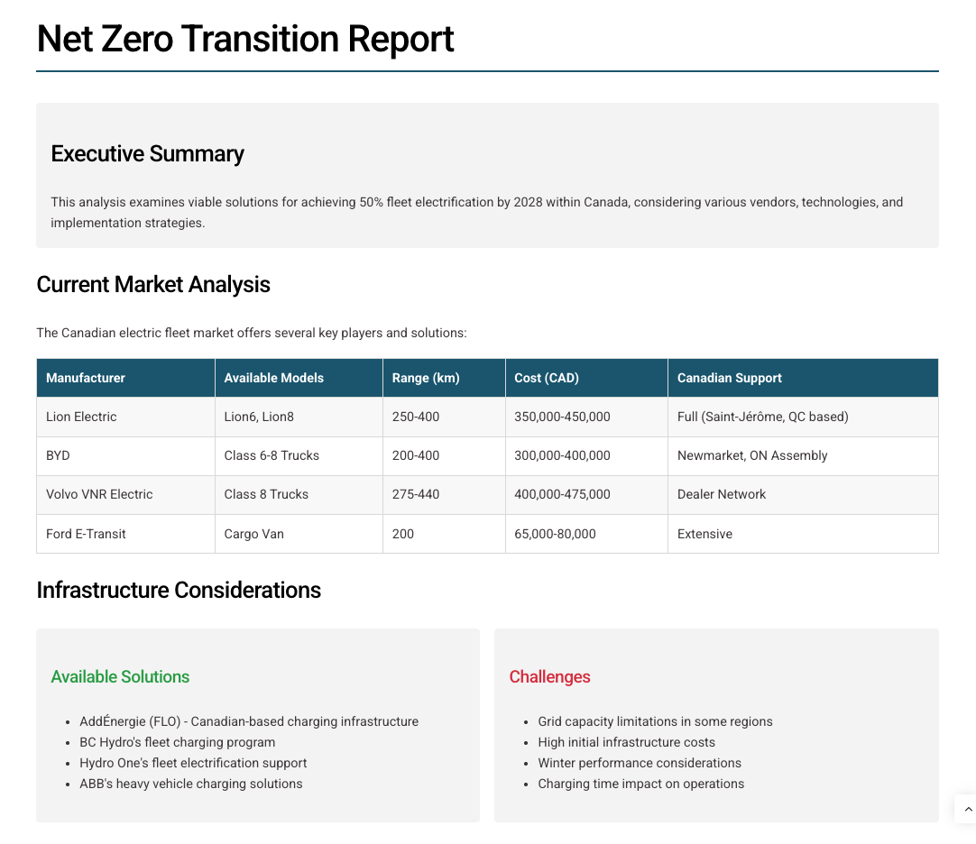976x844 pixels.
Task: Click the Ford E-Transit range value 200
Action: (x=444, y=534)
